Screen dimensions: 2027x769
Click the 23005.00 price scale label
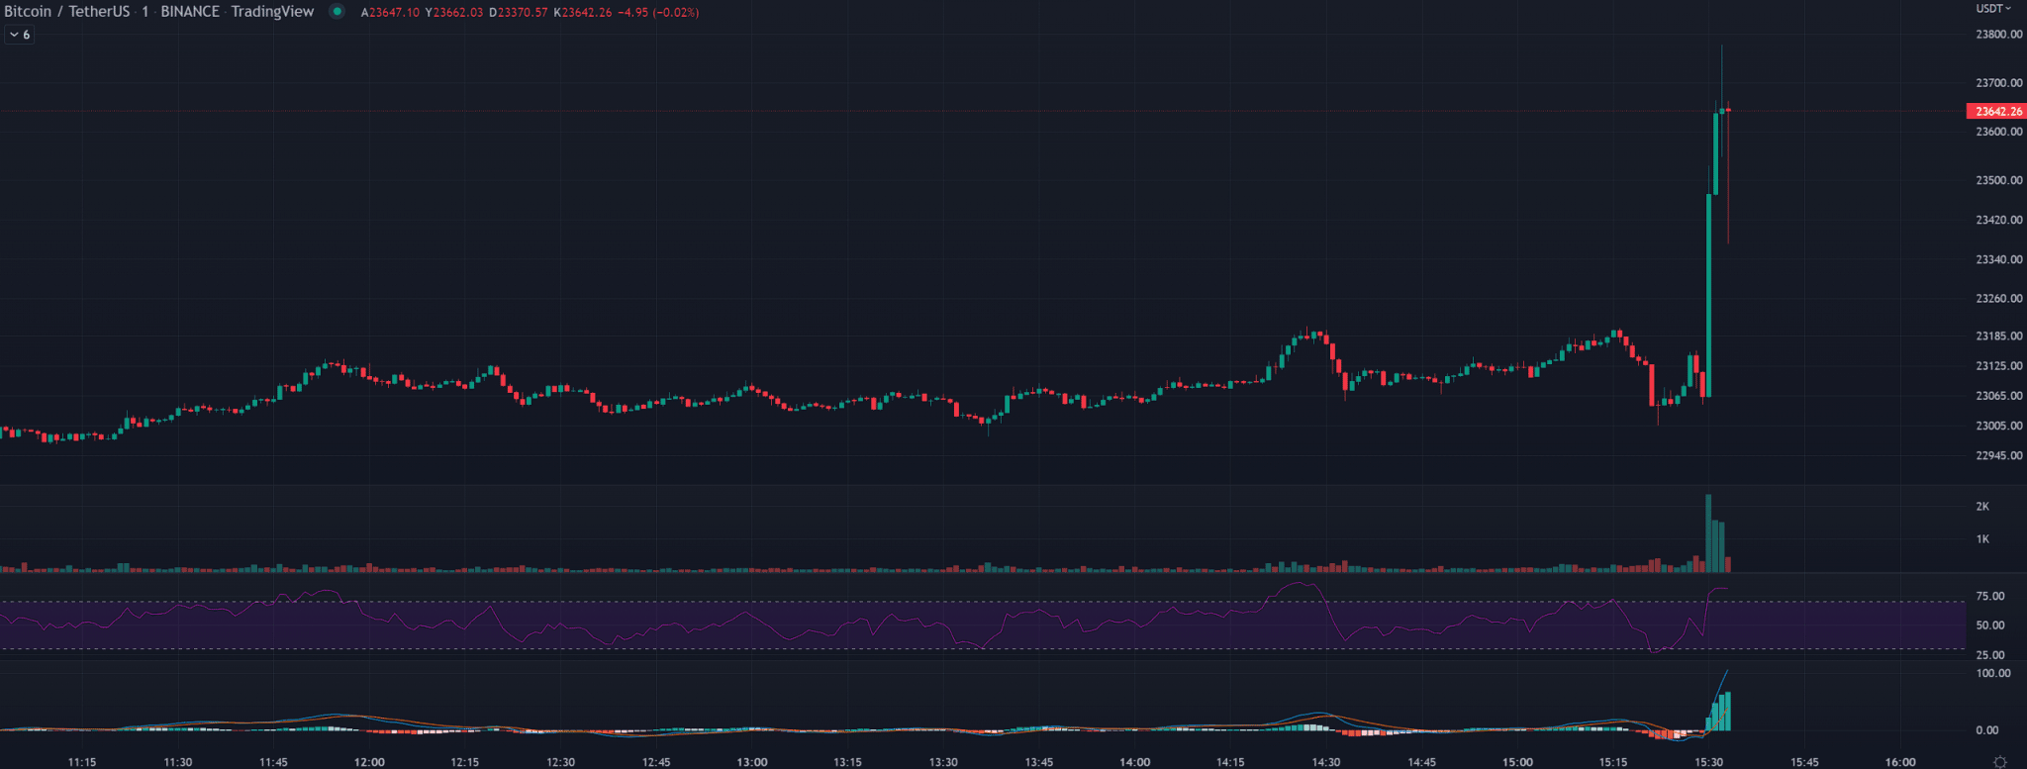point(1998,426)
